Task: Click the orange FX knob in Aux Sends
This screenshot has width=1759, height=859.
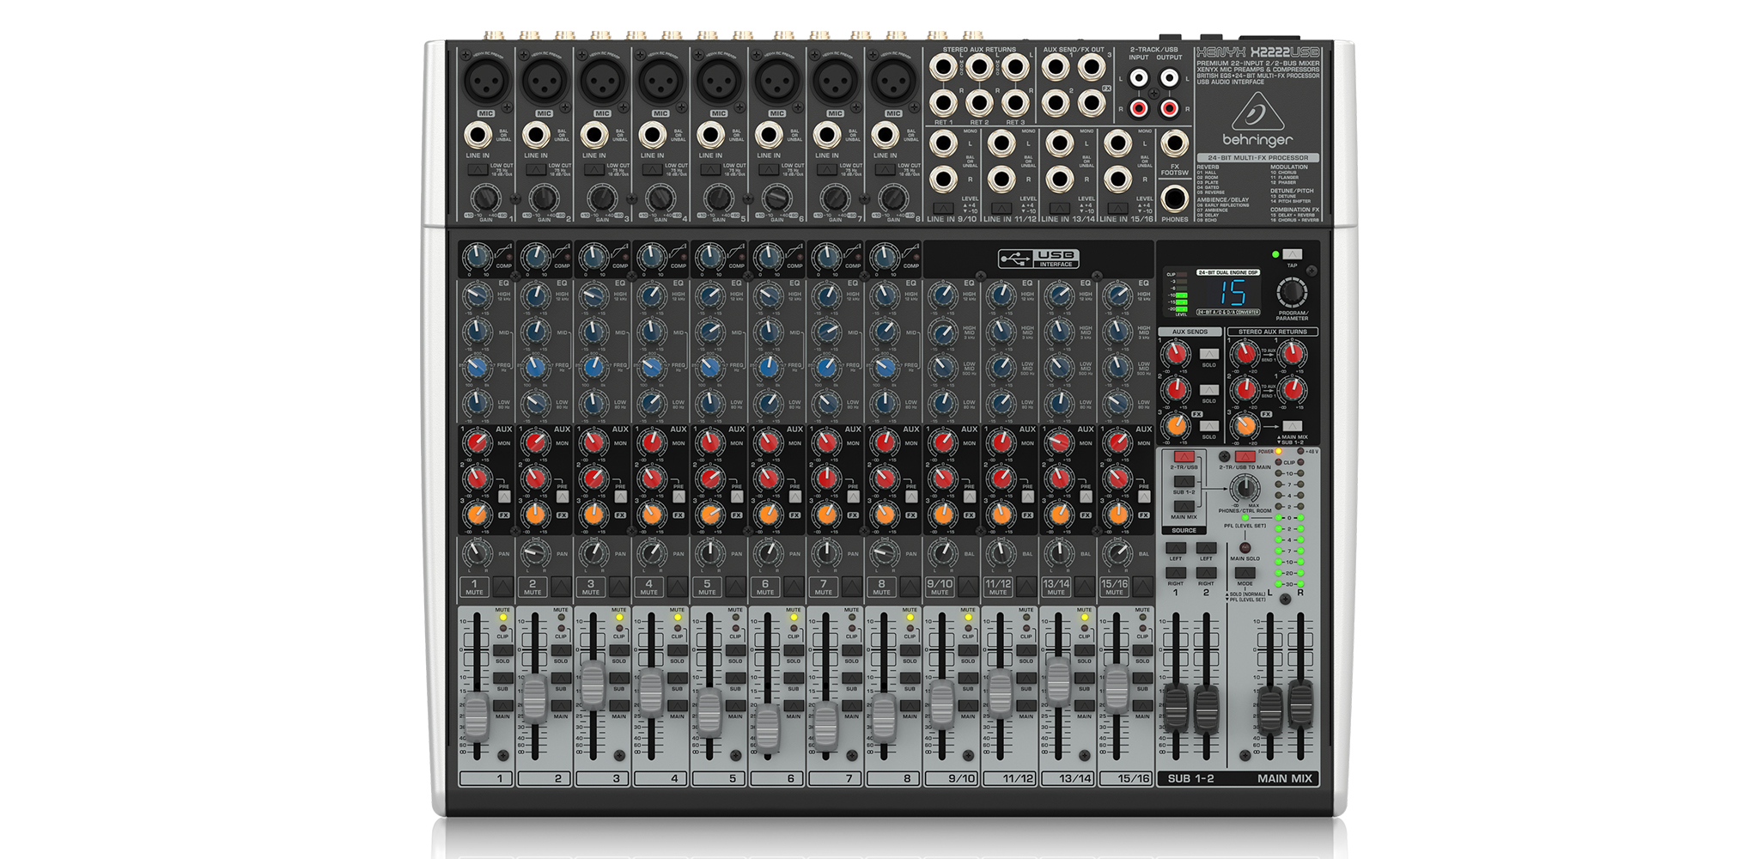Action: tap(1175, 424)
